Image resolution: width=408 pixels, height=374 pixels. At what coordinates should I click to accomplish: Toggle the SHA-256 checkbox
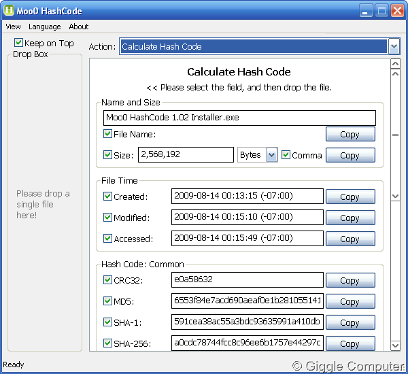[107, 343]
